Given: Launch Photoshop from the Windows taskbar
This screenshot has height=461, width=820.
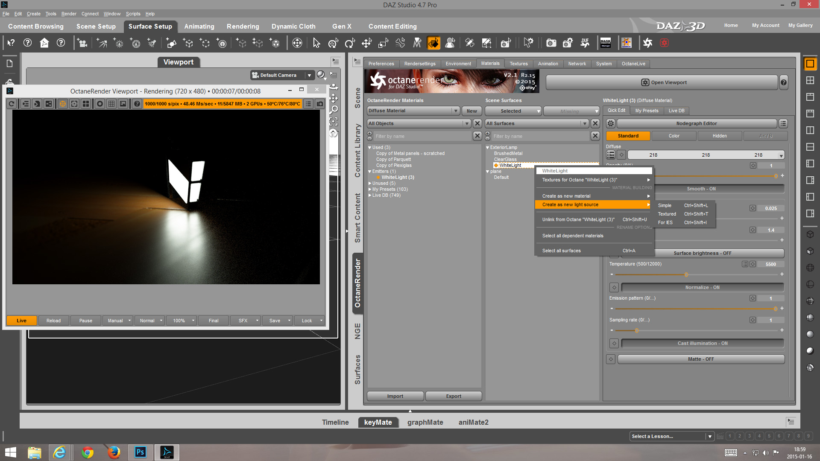Looking at the screenshot, I should (x=141, y=452).
